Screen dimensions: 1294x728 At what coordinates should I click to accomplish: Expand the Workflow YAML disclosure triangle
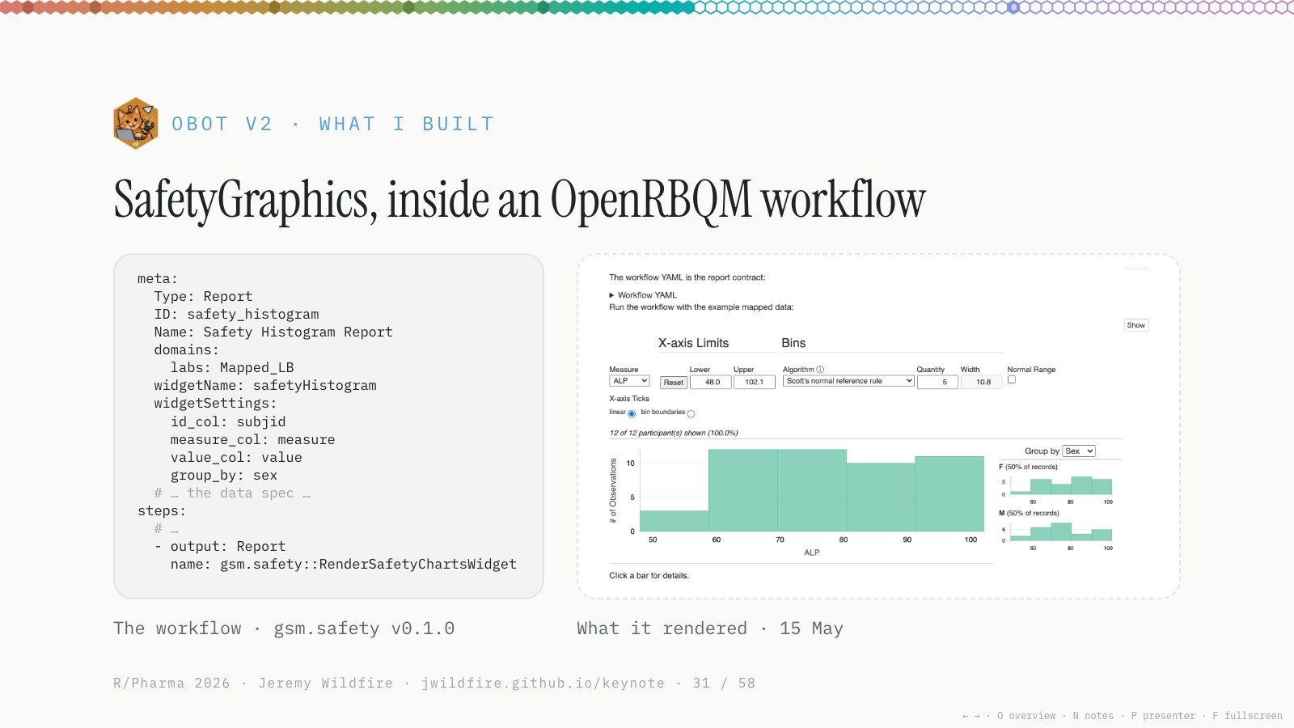tap(611, 295)
